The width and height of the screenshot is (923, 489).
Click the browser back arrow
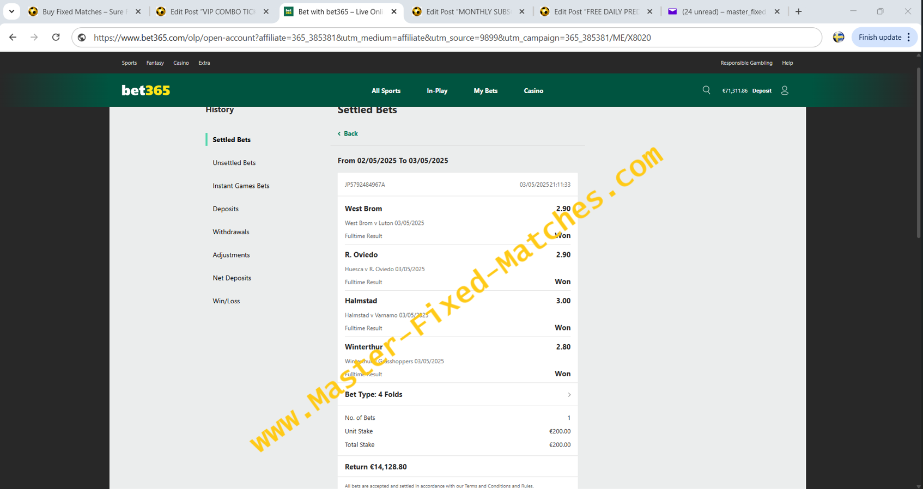(x=13, y=38)
